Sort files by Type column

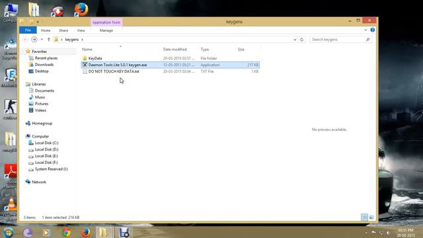(x=205, y=50)
